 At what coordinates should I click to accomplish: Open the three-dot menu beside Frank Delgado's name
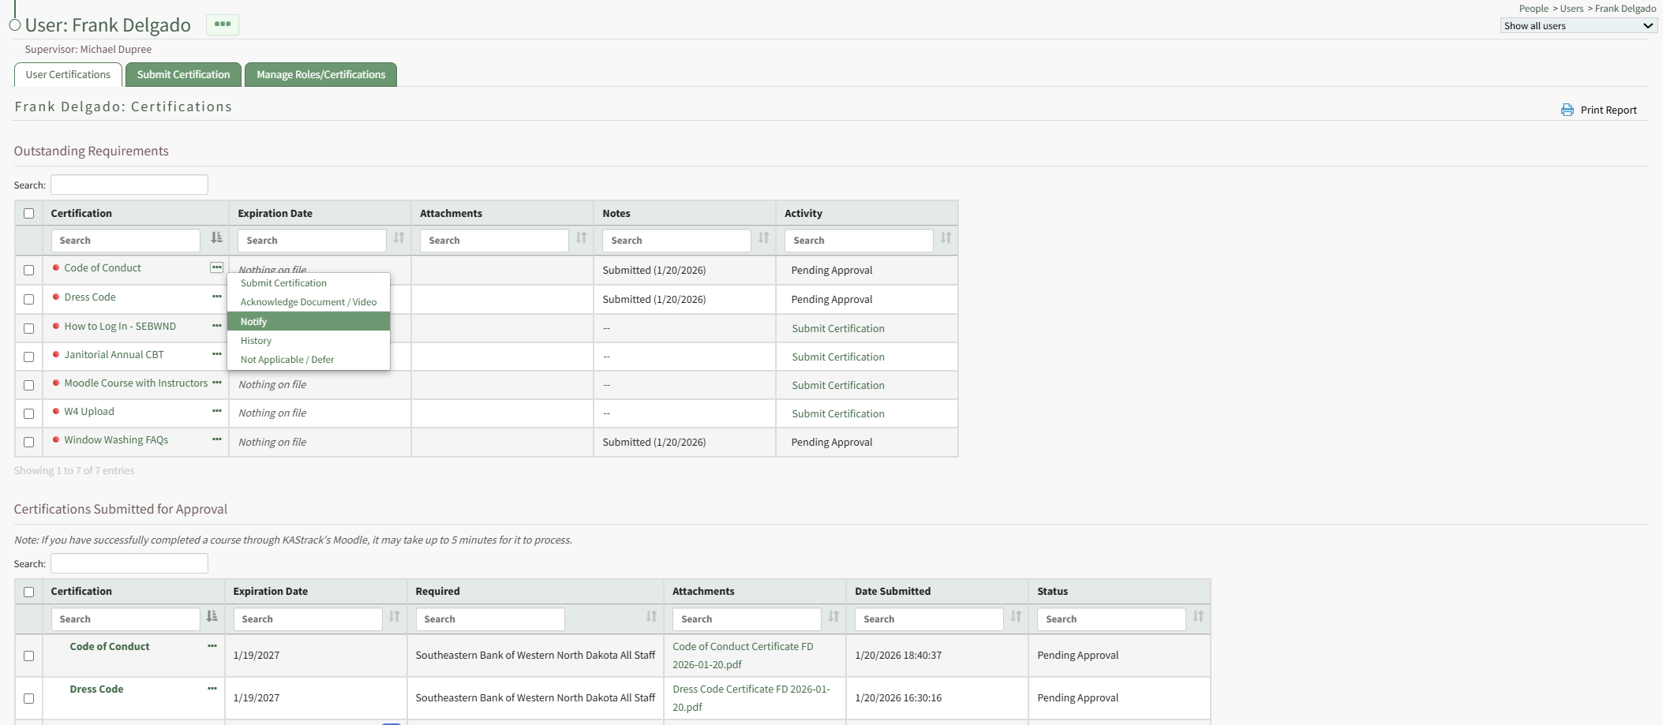[x=223, y=24]
